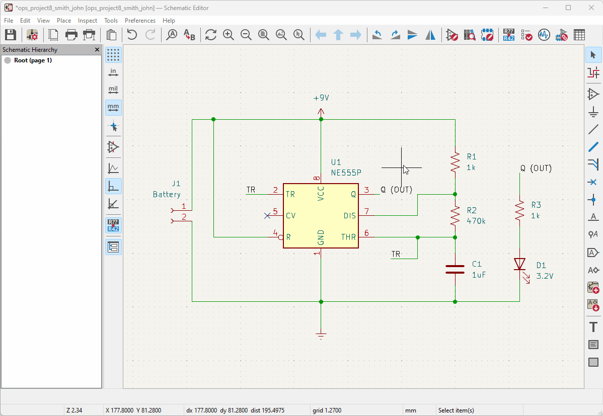Switch units to inches
The height and width of the screenshot is (416, 603).
click(113, 73)
